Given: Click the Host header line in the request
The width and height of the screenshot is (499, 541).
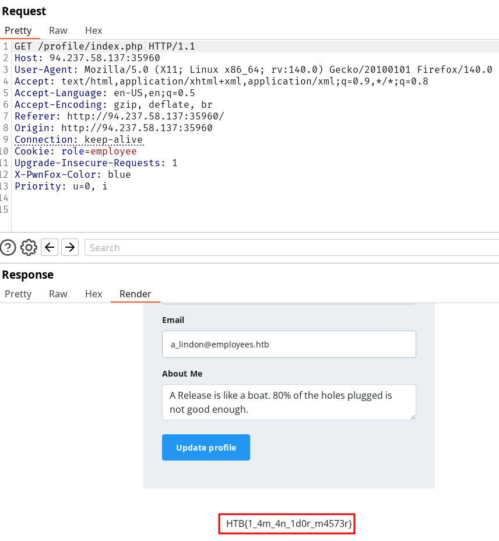Looking at the screenshot, I should (x=87, y=58).
